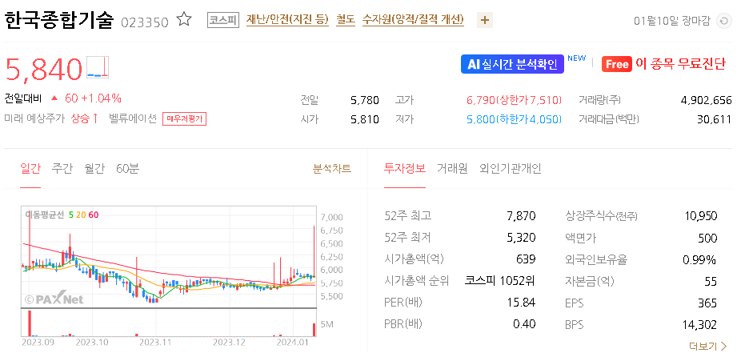
Task: Click the low price 5,800(하한가4,050)
Action: [x=514, y=119]
